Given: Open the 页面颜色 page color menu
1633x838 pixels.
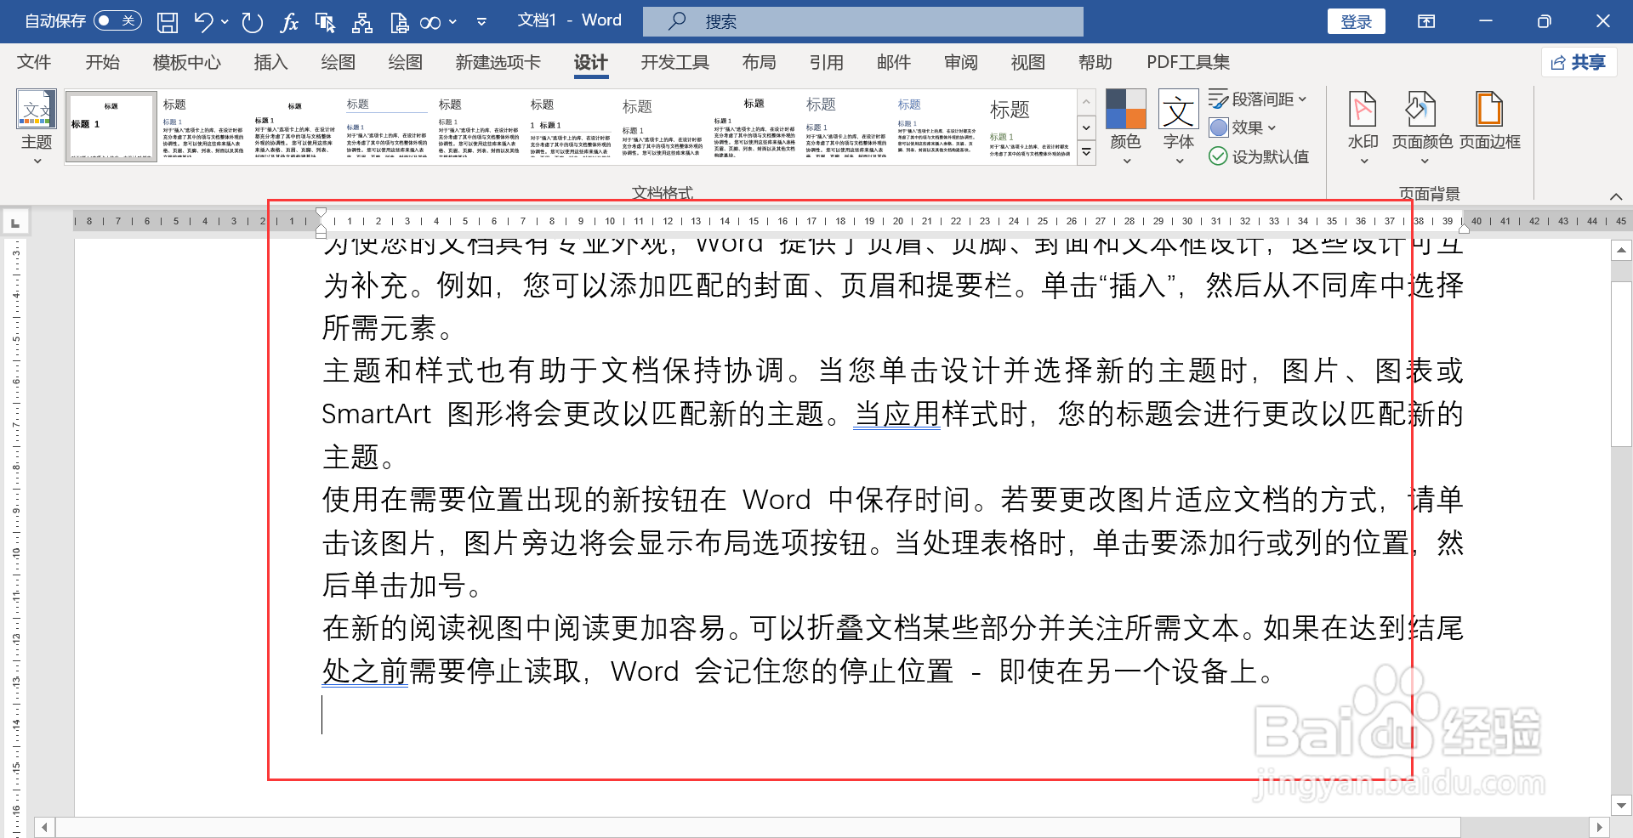Looking at the screenshot, I should 1422,127.
